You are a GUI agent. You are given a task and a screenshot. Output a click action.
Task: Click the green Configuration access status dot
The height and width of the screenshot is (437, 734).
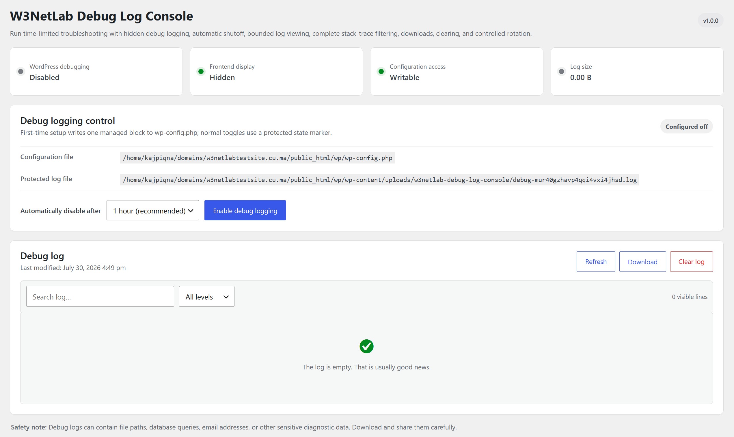point(381,72)
